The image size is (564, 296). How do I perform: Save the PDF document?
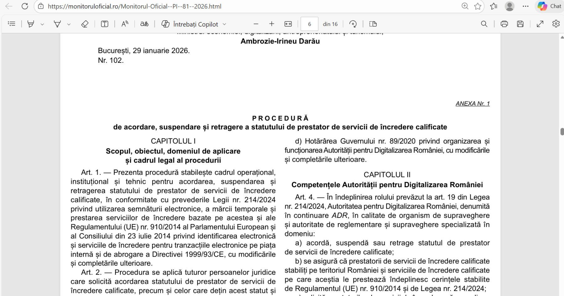[520, 23]
